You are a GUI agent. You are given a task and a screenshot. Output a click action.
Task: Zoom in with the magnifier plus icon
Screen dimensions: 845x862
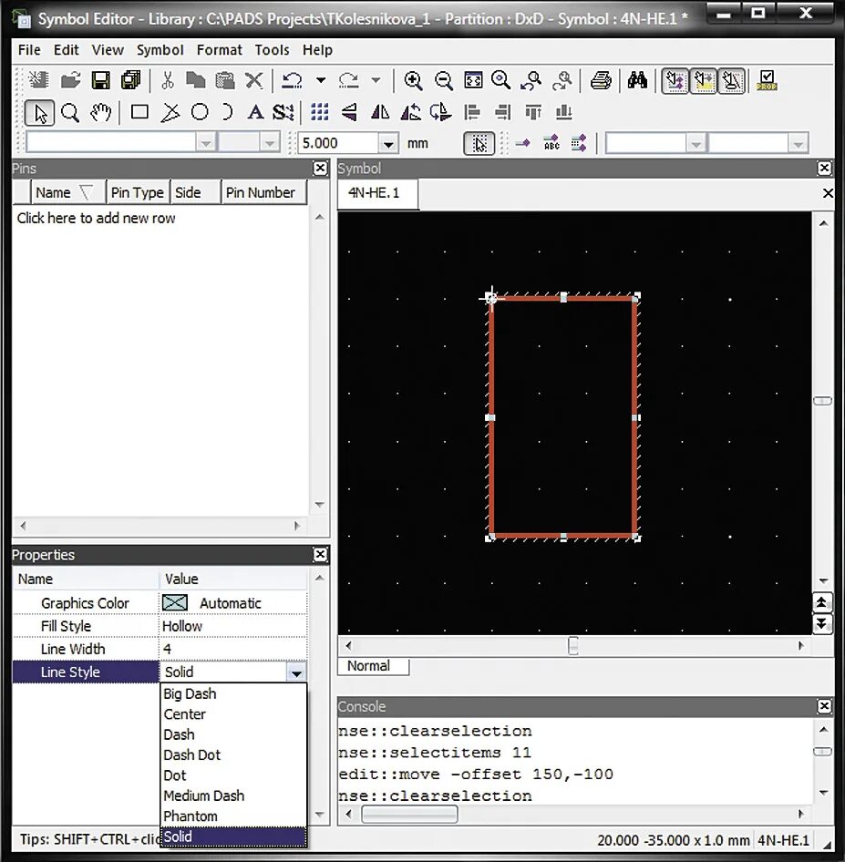tap(413, 80)
